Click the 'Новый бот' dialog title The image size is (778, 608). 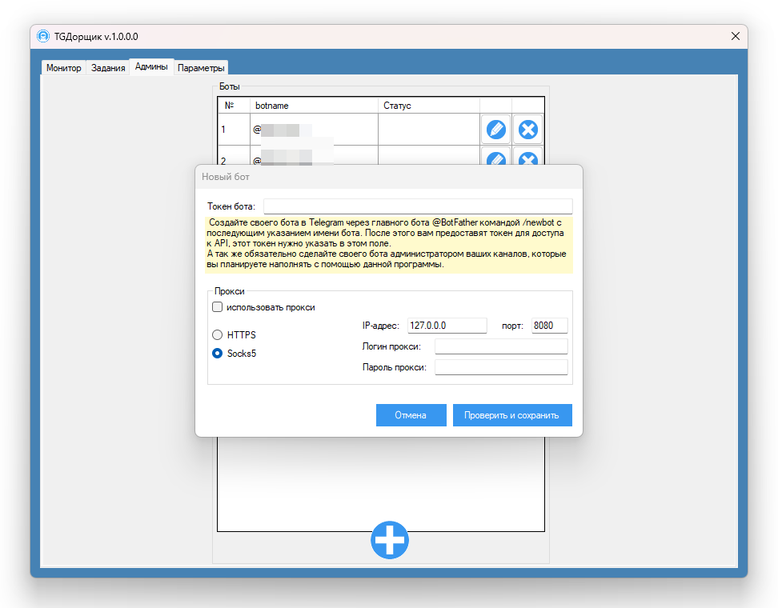225,177
